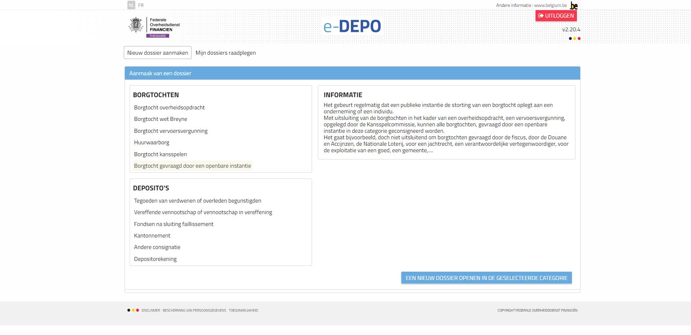This screenshot has width=691, height=335.
Task: Click the logout icon on the UITLOGGEN button
Action: [x=541, y=15]
